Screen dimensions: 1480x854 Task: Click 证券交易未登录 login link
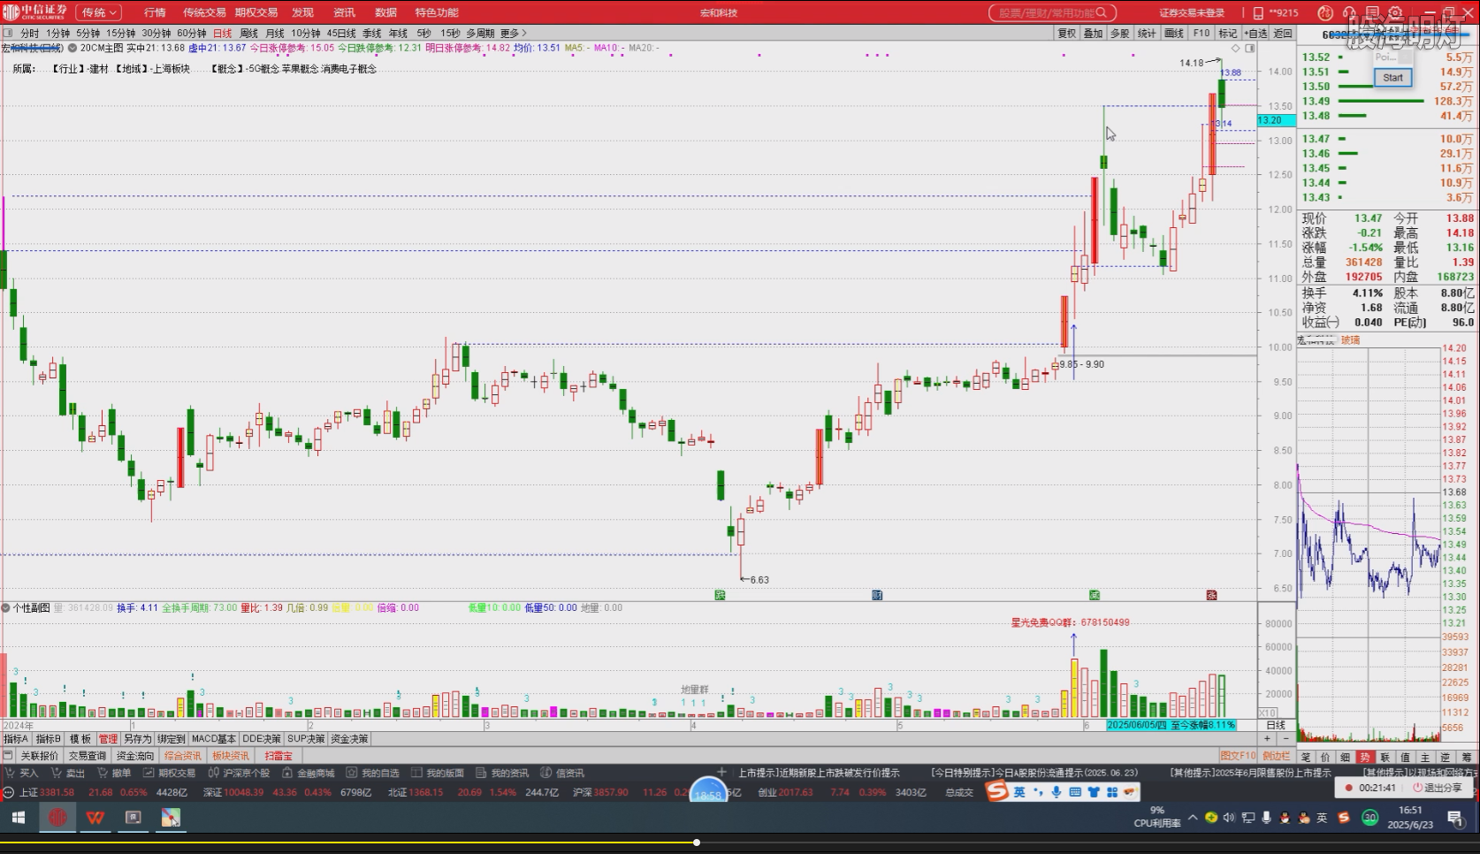[x=1192, y=12]
